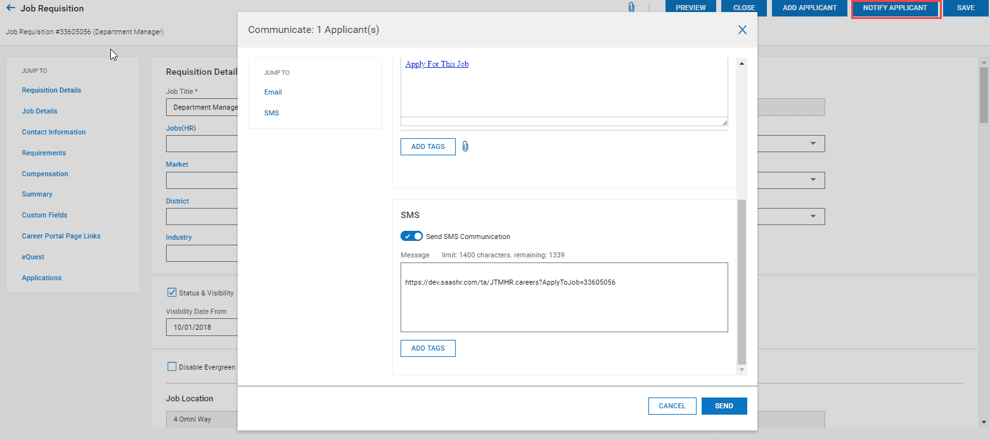Click the District field label link
990x440 pixels.
point(177,201)
